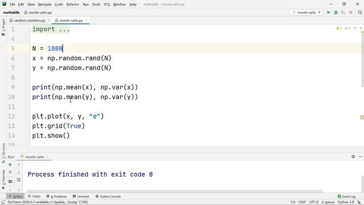Open the Run menu
The width and height of the screenshot is (364, 205).
86,4
